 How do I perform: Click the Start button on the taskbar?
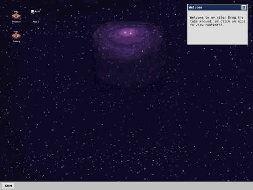[x=8, y=186]
